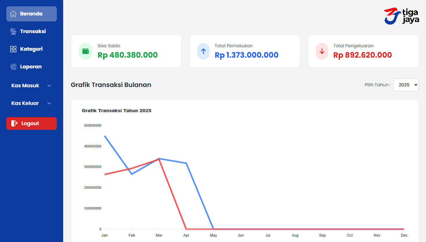The height and width of the screenshot is (242, 426).
Task: Expand the Kas Keluar chevron
Action: pos(49,103)
